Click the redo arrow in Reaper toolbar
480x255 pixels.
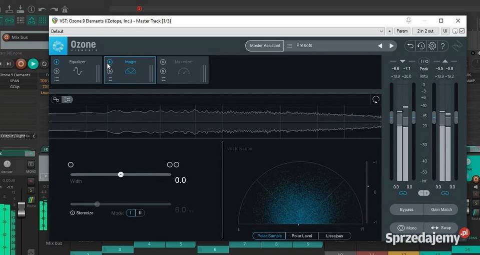pos(54,10)
